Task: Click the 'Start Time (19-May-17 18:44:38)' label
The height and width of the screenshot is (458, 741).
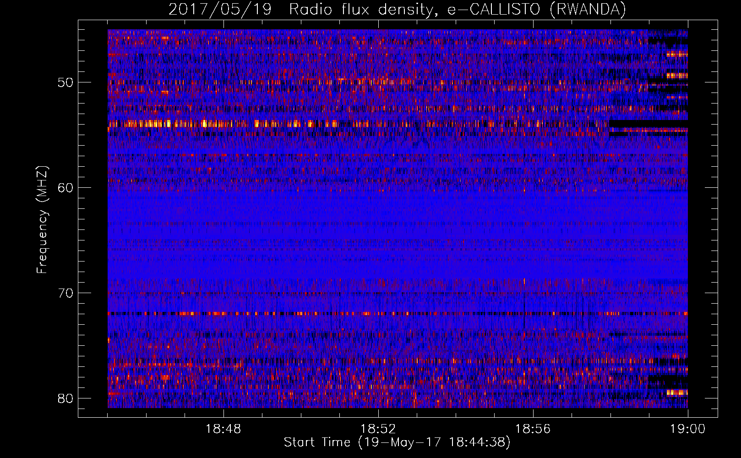Action: click(x=397, y=442)
